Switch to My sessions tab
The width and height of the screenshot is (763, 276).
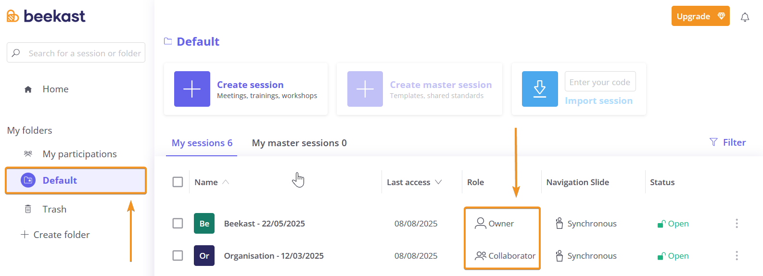coord(202,143)
